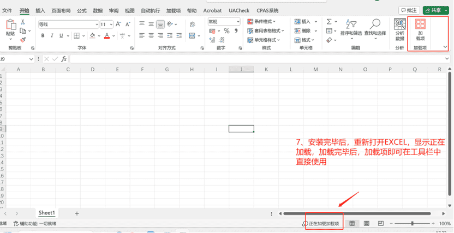Click the cut scissors icon
This screenshot has width=454, height=233.
(x=23, y=22)
